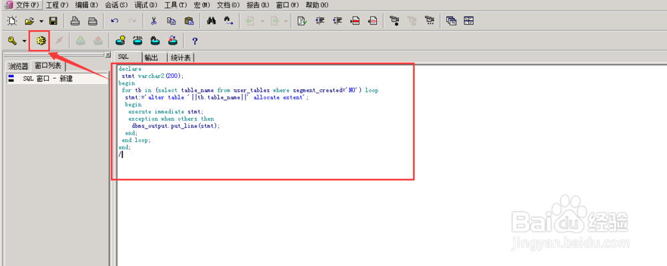Open the 工具(T) menu
The image size is (667, 266).
pos(175,5)
